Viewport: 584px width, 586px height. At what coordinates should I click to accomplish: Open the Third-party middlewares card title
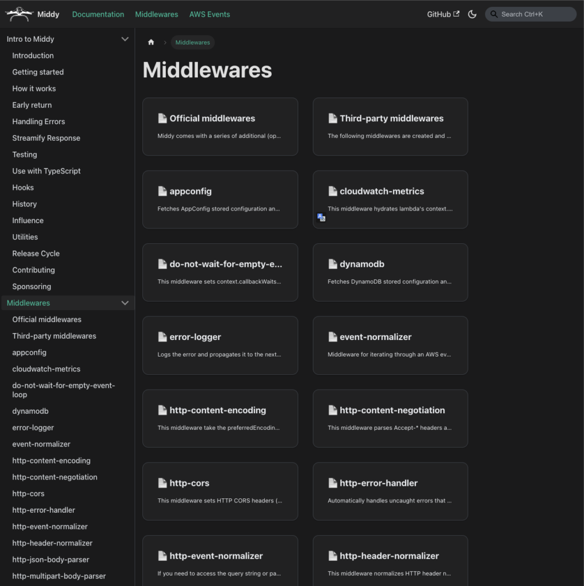(392, 118)
